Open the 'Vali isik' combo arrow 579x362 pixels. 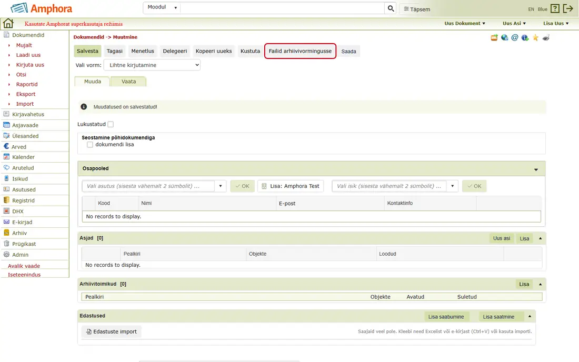[x=452, y=186]
